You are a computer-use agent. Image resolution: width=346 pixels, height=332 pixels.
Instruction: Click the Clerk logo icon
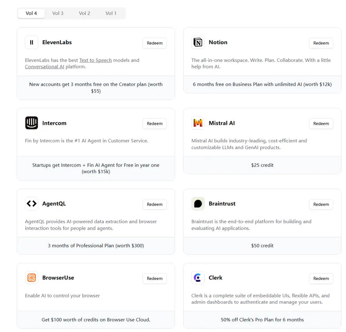[x=198, y=278]
